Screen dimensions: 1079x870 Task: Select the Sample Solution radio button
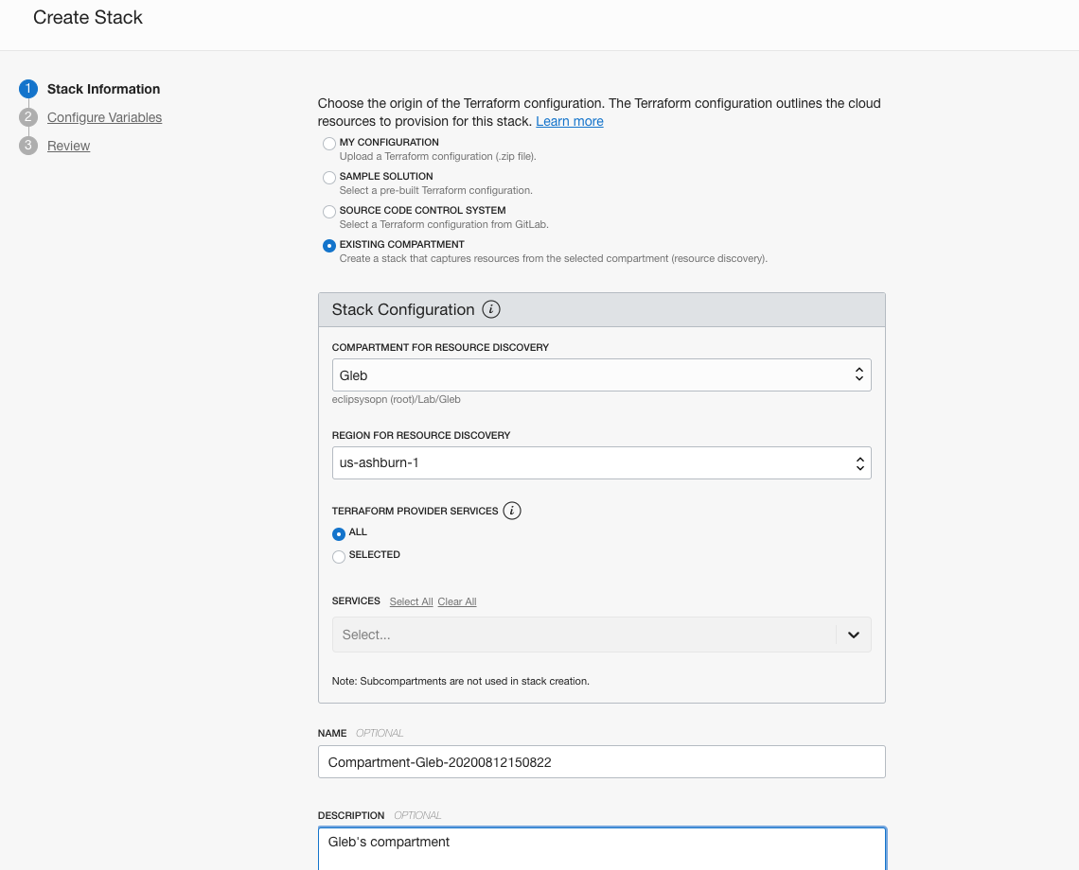[328, 177]
